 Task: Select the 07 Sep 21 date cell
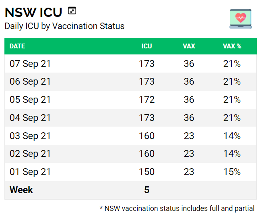(30, 64)
